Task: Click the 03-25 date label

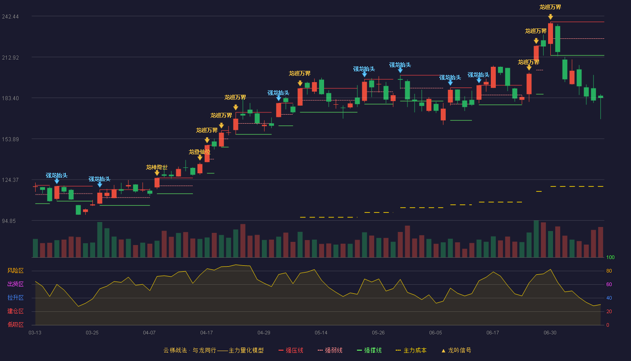Action: coord(92,333)
